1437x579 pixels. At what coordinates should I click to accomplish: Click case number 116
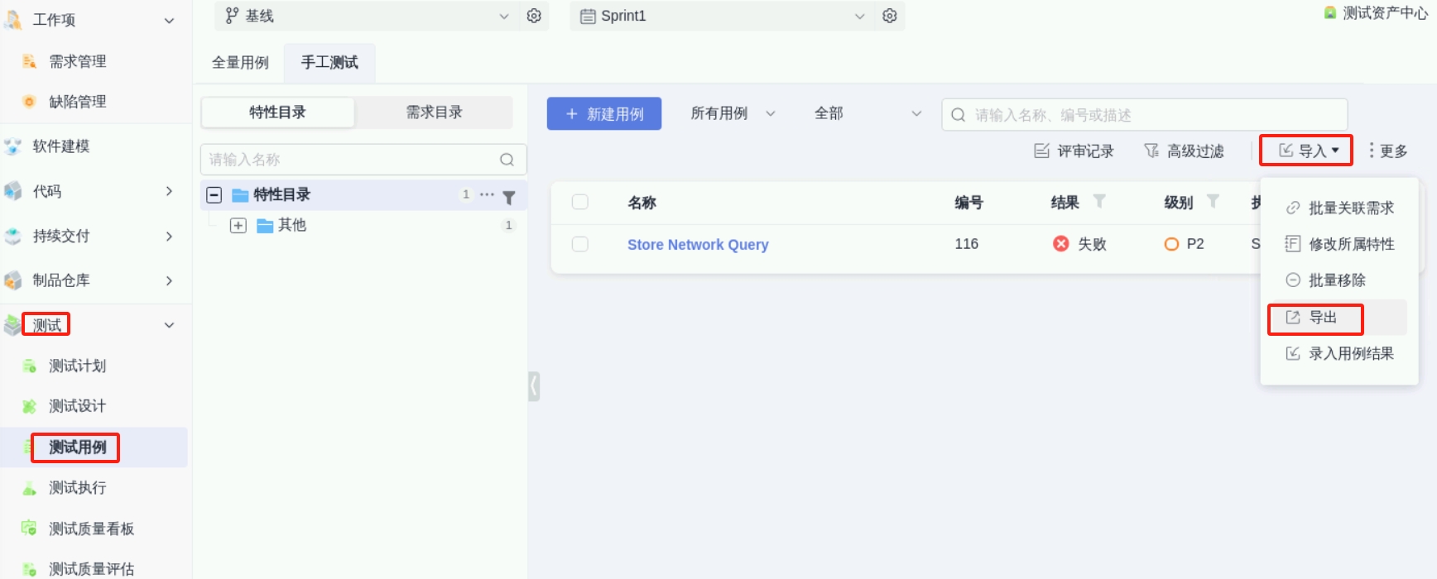(966, 244)
